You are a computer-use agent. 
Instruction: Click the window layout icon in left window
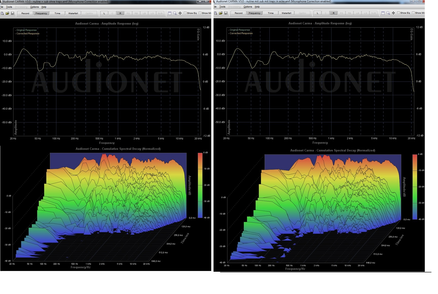click(x=170, y=13)
